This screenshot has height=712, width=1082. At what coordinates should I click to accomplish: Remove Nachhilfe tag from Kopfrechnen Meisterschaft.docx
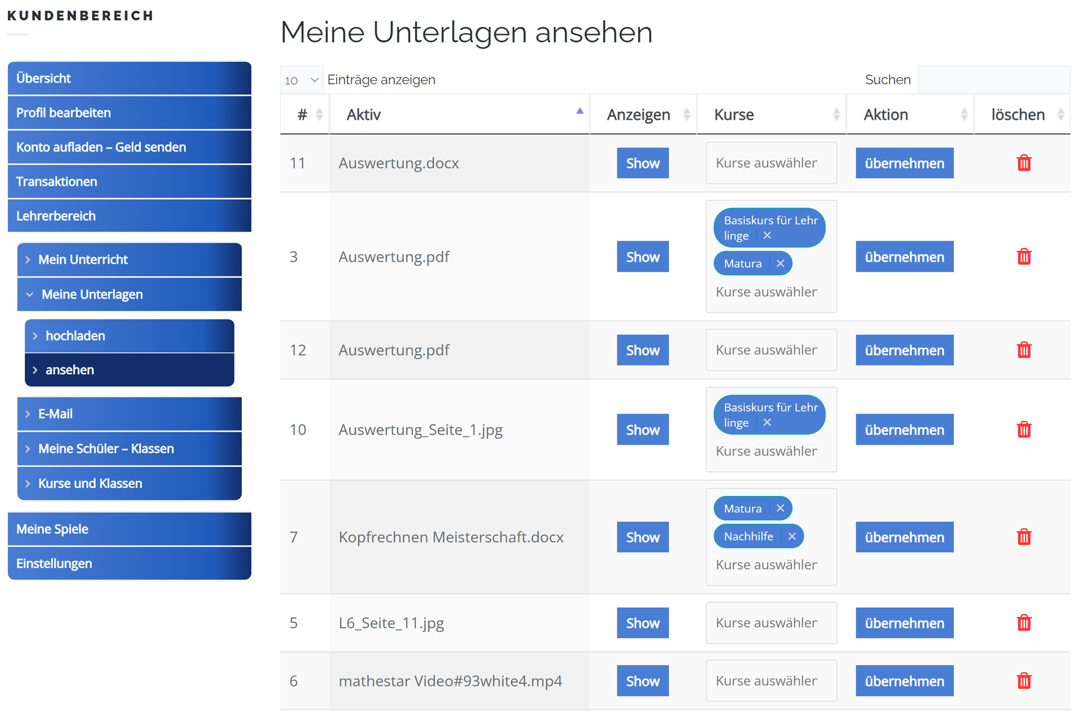pos(791,536)
